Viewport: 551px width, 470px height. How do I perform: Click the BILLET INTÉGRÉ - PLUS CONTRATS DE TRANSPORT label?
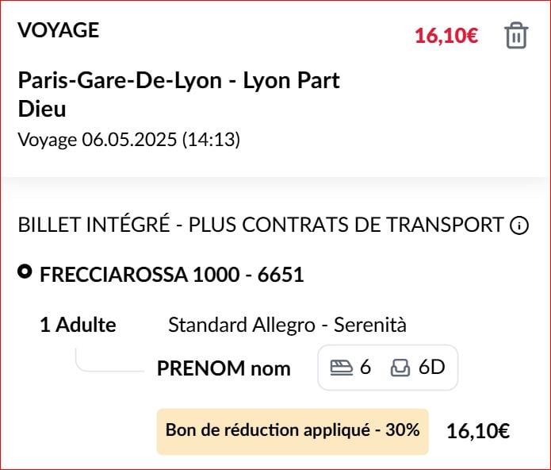[x=261, y=225]
